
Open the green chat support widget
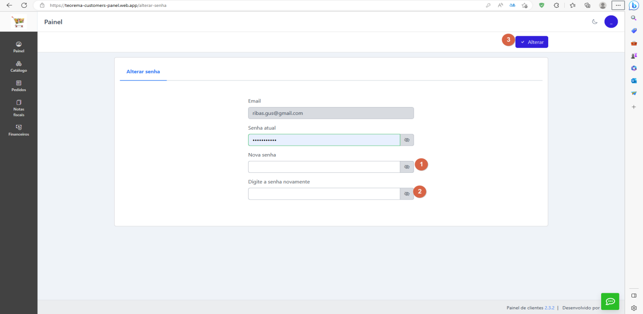click(x=610, y=301)
